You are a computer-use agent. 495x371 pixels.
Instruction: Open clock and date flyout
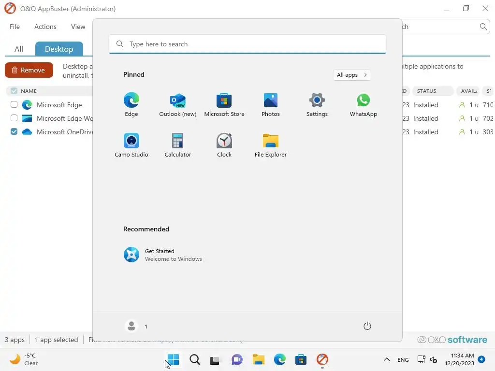coord(459,359)
